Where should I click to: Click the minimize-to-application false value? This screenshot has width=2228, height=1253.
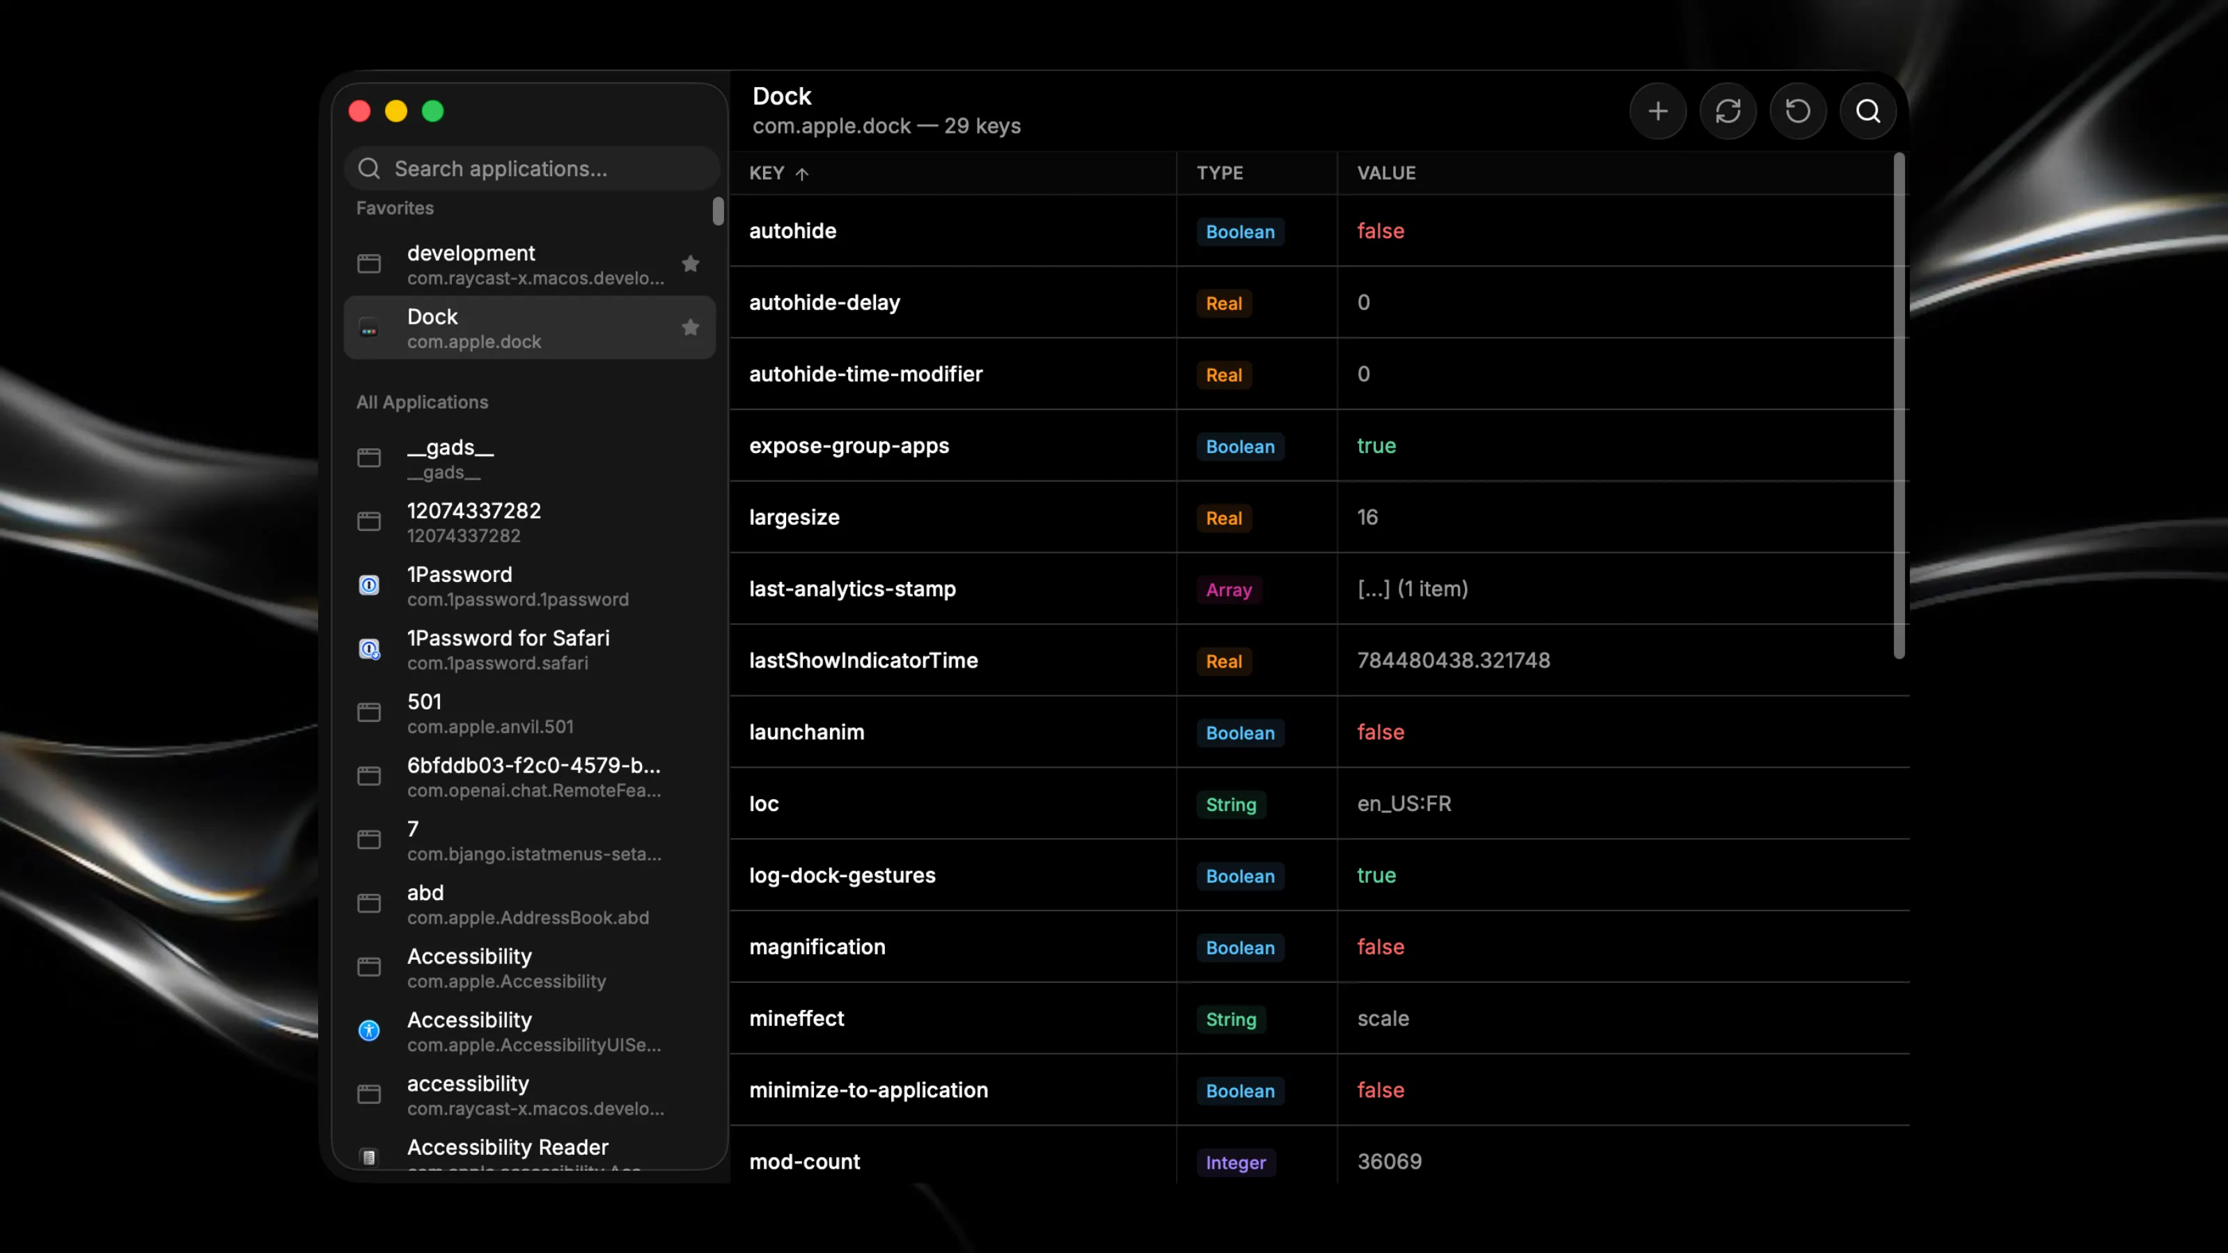click(1381, 1090)
